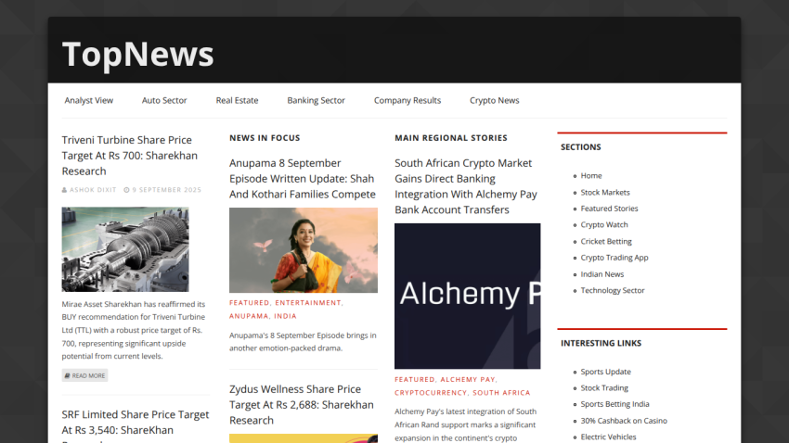Select the South Africa category tag

coord(501,393)
